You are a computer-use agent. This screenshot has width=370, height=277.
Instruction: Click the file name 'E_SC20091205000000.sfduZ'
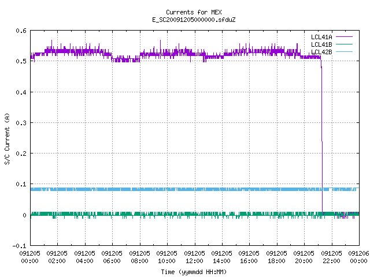pyautogui.click(x=194, y=20)
